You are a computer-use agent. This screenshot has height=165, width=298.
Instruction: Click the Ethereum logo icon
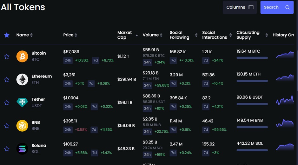[x=22, y=79]
